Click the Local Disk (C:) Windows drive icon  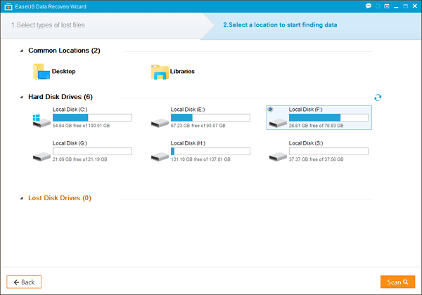[x=41, y=121]
